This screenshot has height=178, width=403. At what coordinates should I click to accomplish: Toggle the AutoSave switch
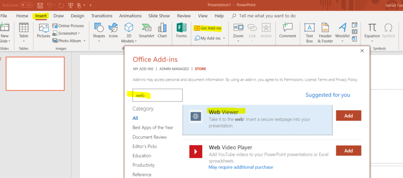26,5
